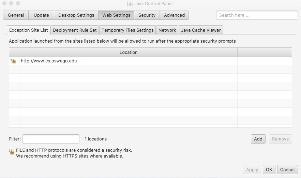Switch to the Update tab

[x=41, y=15]
